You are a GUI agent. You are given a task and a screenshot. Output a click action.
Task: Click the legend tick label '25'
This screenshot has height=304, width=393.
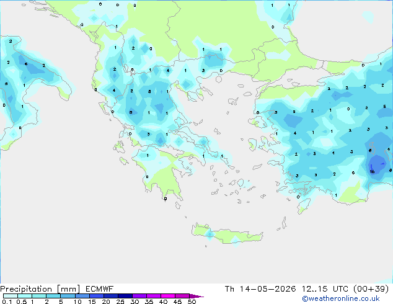point(120,302)
